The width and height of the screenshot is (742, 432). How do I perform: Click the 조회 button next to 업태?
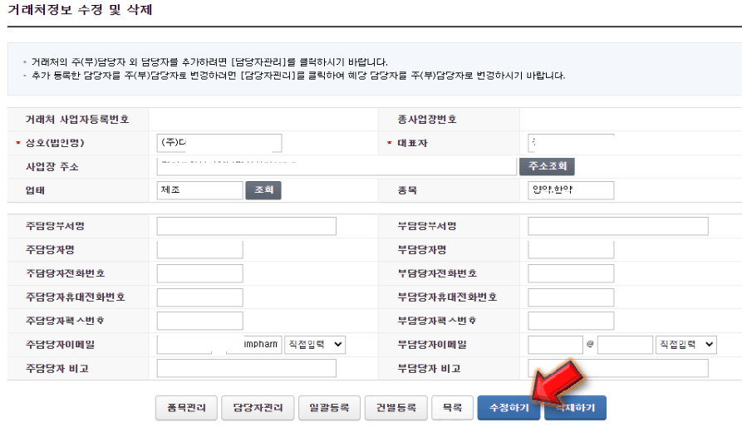pos(263,190)
